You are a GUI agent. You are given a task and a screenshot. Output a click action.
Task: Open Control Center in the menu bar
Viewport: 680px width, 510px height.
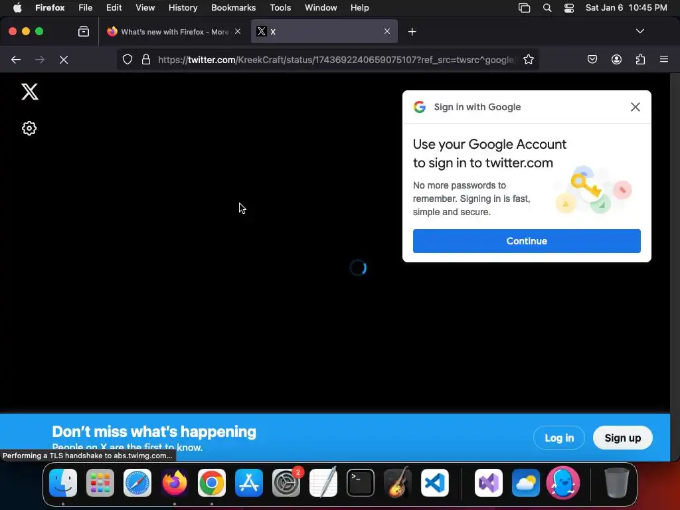coord(569,8)
